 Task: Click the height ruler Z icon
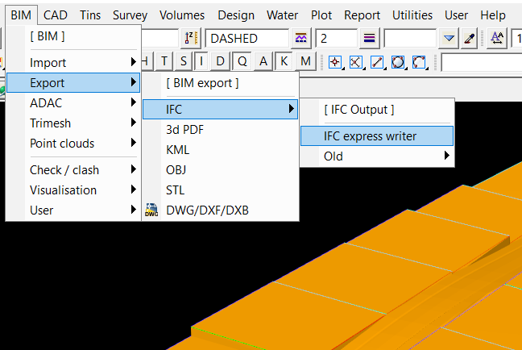click(x=191, y=39)
